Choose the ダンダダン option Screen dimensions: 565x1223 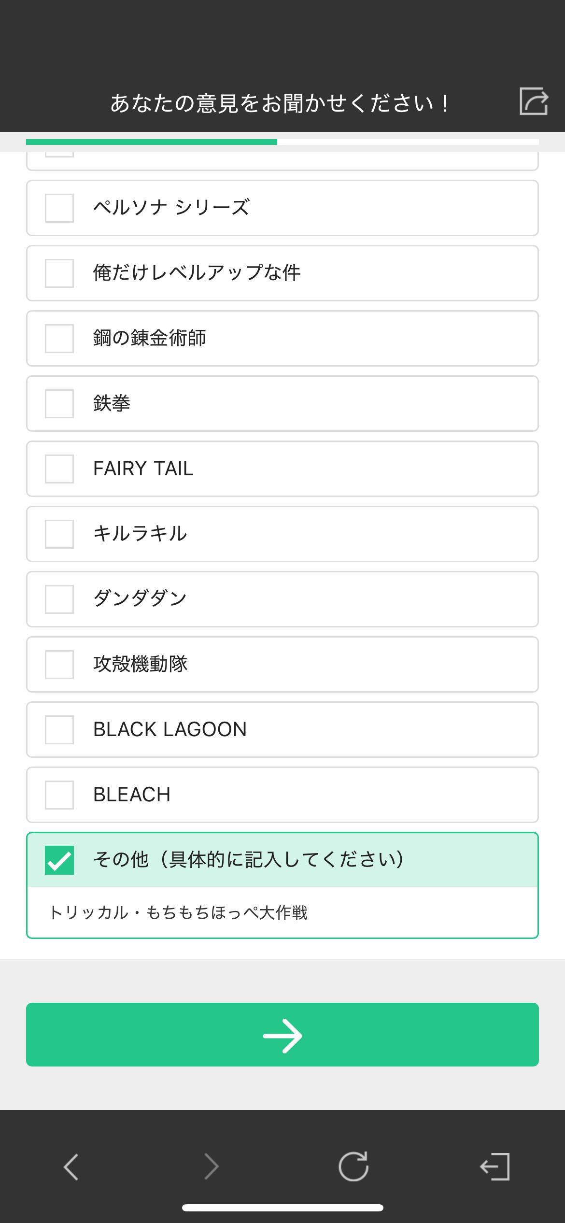click(59, 599)
